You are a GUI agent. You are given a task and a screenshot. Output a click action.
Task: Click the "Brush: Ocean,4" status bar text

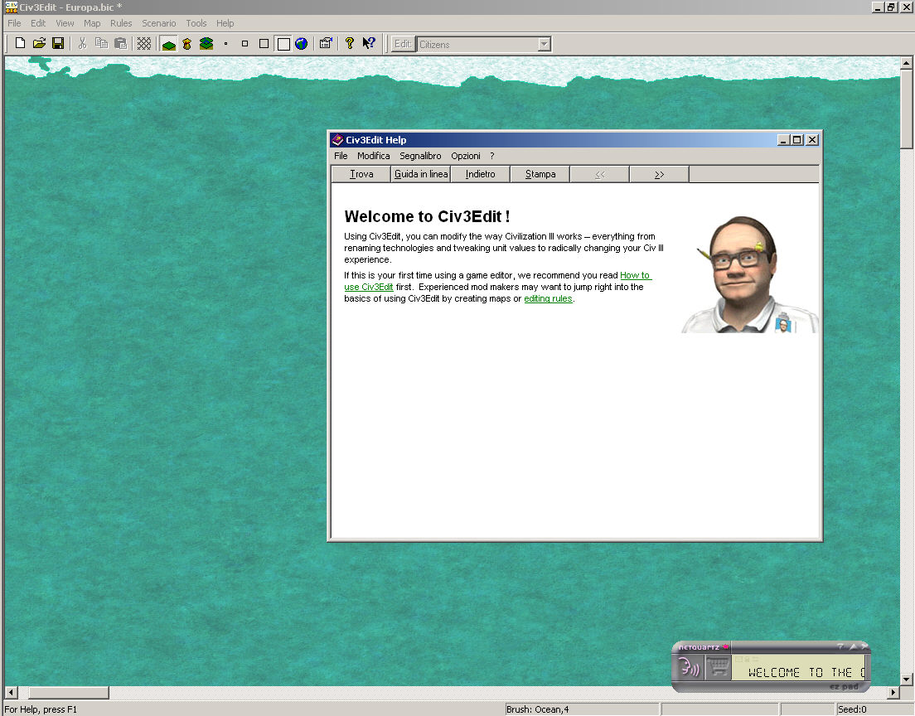pyautogui.click(x=537, y=709)
